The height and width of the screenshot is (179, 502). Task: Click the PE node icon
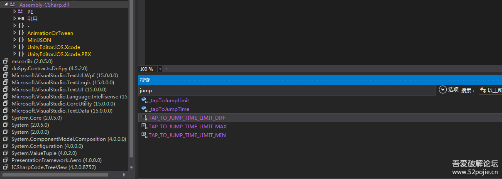pos(21,12)
